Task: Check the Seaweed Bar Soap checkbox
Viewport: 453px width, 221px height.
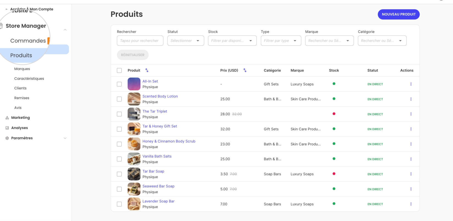Action: pyautogui.click(x=119, y=189)
